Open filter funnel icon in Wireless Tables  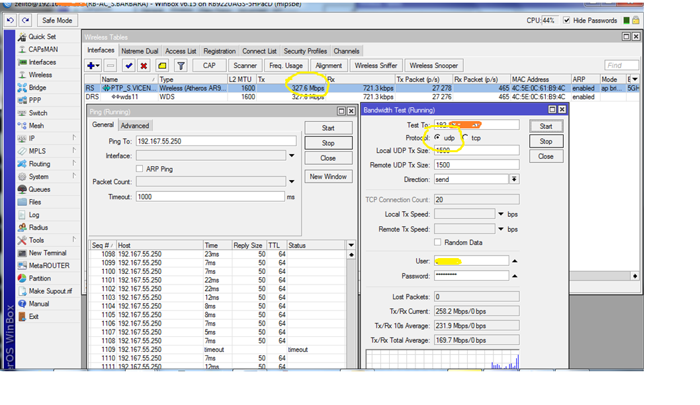180,66
